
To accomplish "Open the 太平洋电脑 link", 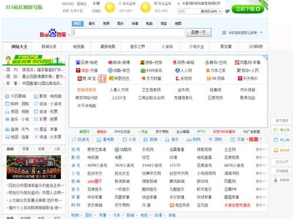I will 86,106.
